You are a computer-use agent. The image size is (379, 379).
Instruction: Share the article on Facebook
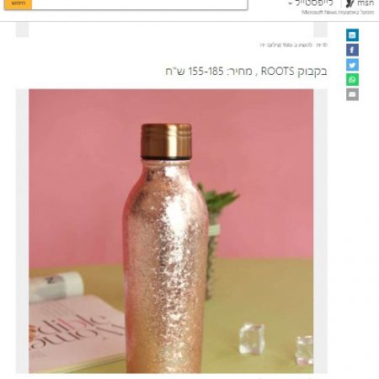click(x=352, y=50)
